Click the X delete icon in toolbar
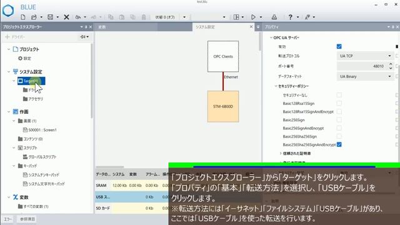The width and height of the screenshot is (400, 225). [66, 17]
